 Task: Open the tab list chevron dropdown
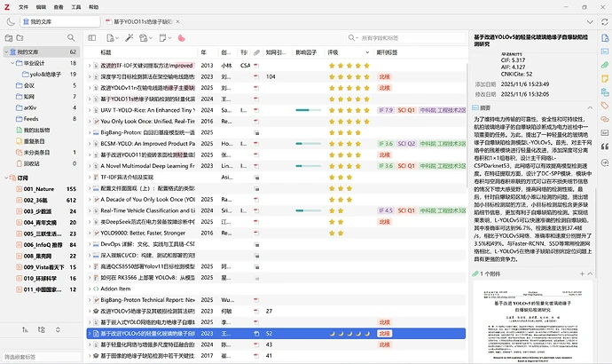(x=590, y=22)
